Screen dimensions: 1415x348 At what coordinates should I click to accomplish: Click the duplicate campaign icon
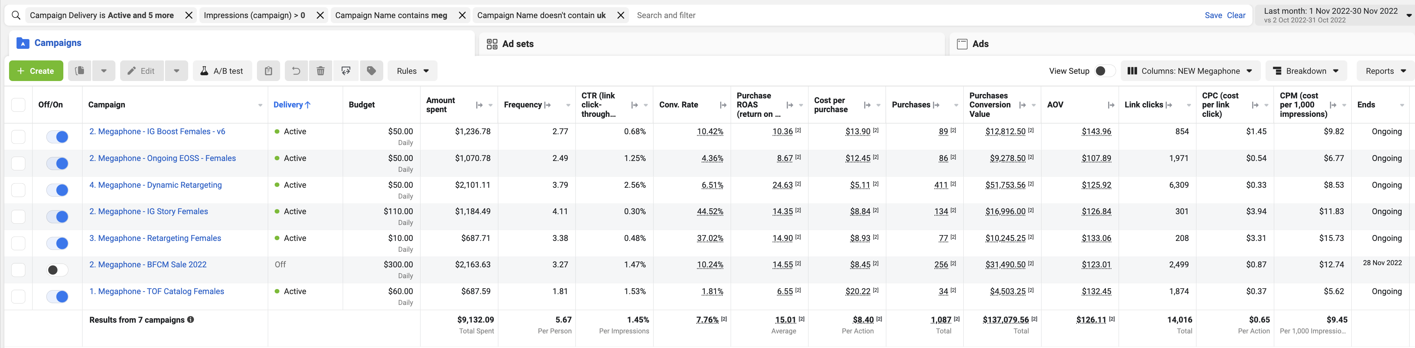80,71
